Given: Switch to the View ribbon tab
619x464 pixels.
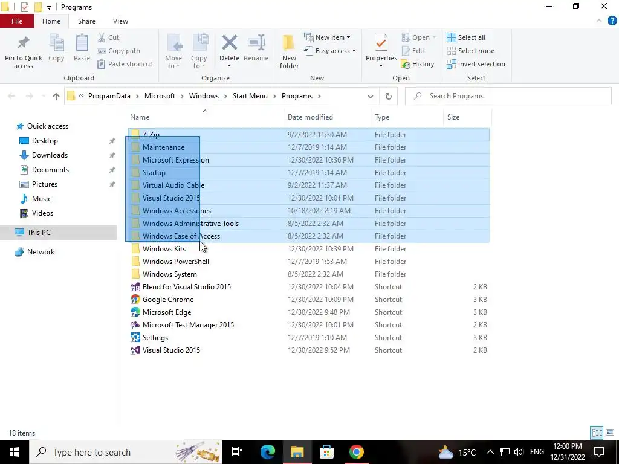Looking at the screenshot, I should point(120,21).
